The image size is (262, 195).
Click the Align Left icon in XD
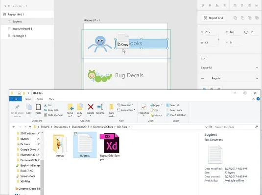pyautogui.click(x=235, y=5)
